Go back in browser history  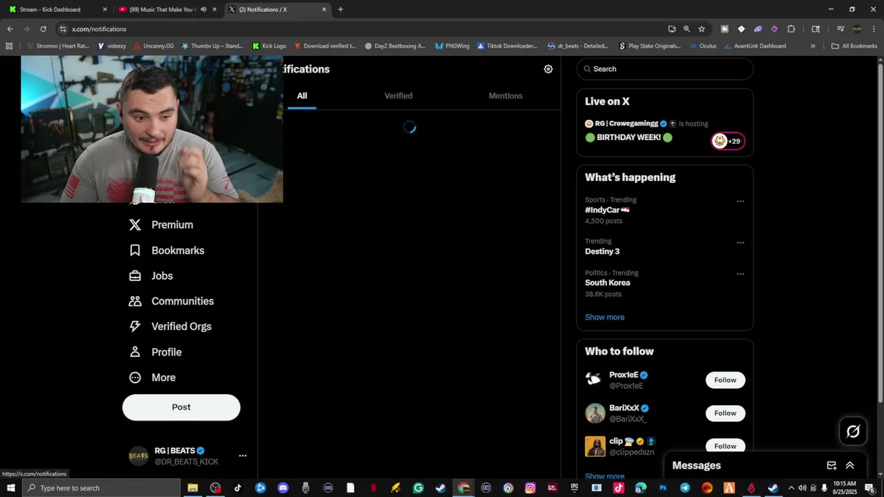coord(10,29)
